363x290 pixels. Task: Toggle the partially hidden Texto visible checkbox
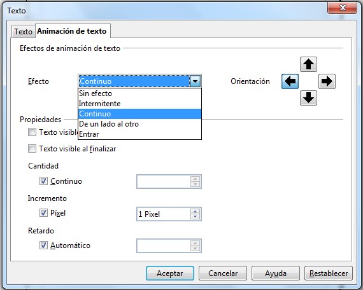pos(32,132)
